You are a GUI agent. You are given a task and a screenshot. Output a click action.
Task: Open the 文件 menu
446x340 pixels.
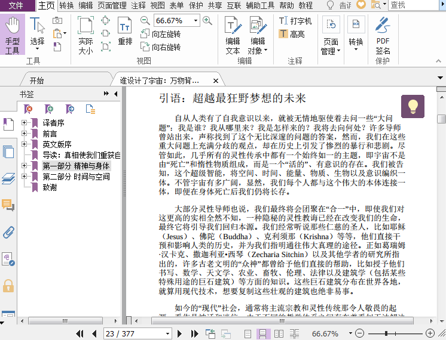[16, 5]
